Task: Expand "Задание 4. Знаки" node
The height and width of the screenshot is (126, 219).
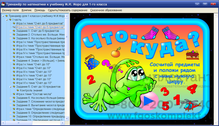Action: (10, 61)
